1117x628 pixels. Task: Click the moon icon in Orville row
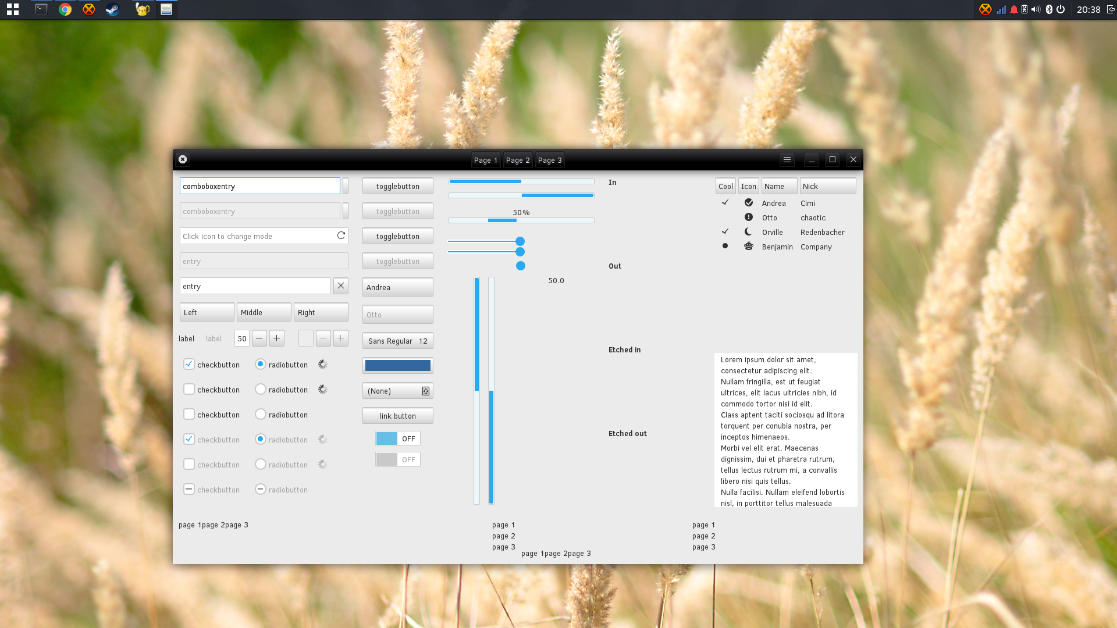(749, 231)
